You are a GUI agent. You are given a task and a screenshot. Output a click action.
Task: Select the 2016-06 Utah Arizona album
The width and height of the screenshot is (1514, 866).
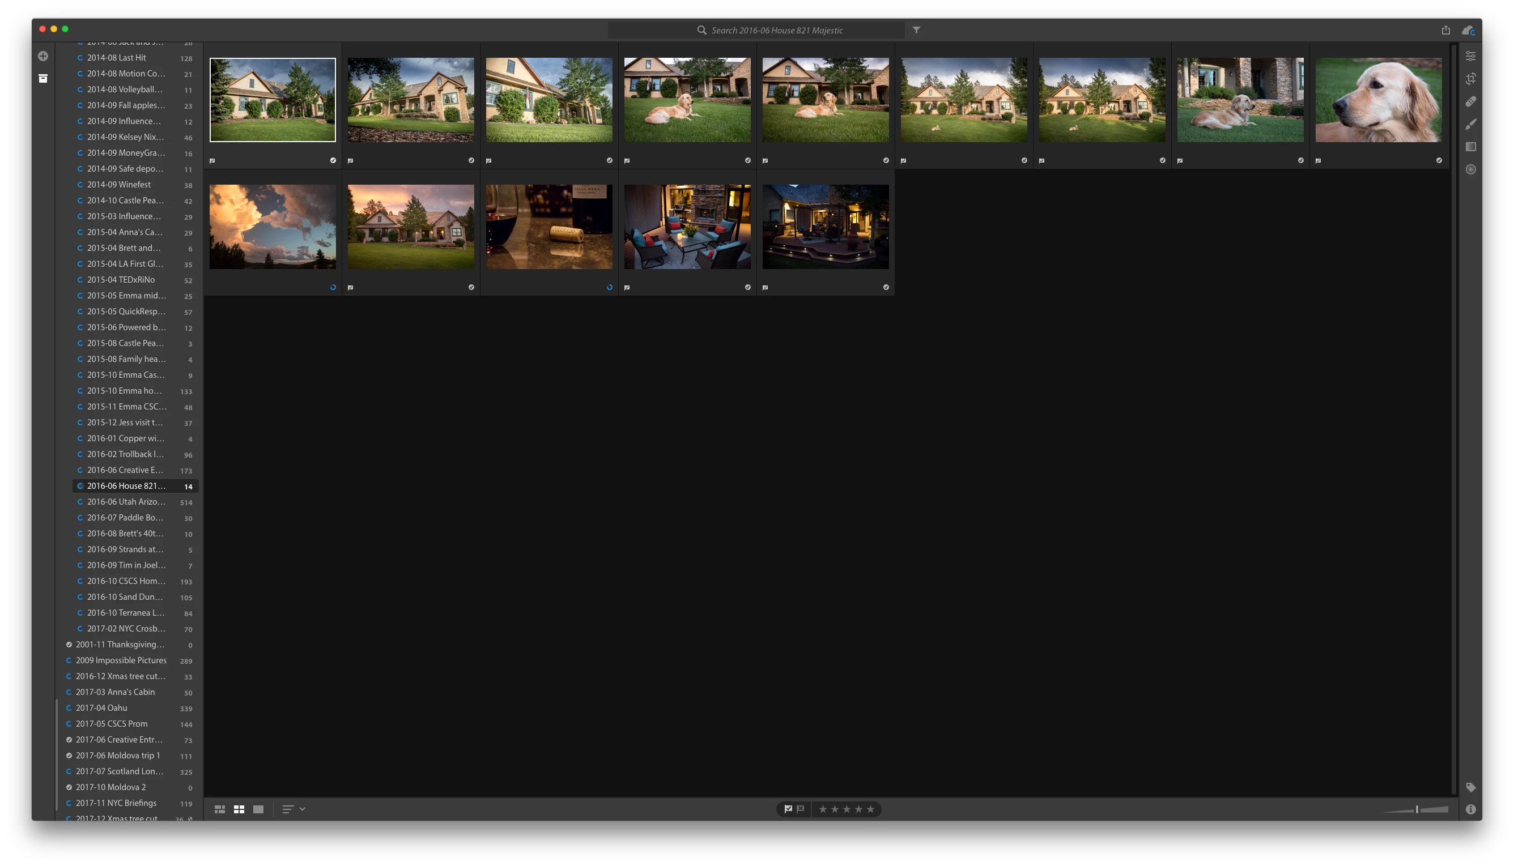pyautogui.click(x=126, y=501)
